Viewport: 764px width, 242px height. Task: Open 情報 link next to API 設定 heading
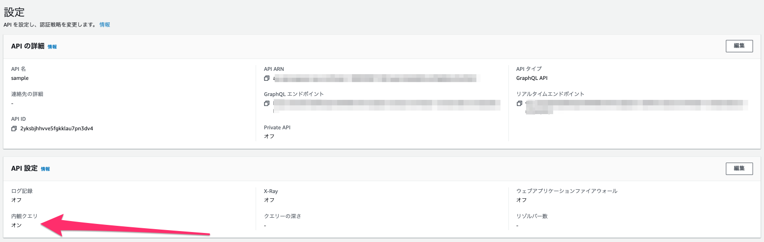tap(45, 169)
